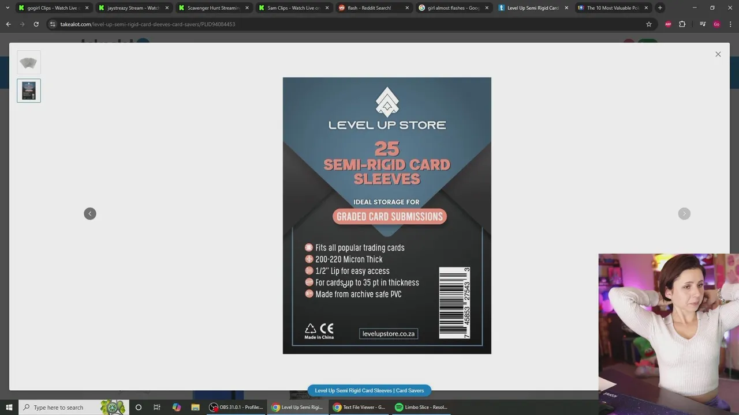Close the girl almost flashes Google tab
This screenshot has width=739, height=415.
tap(487, 8)
